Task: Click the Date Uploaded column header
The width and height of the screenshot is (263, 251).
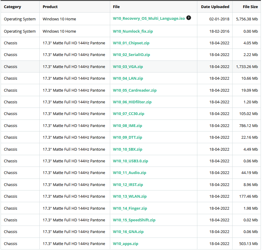Action: tap(215, 7)
